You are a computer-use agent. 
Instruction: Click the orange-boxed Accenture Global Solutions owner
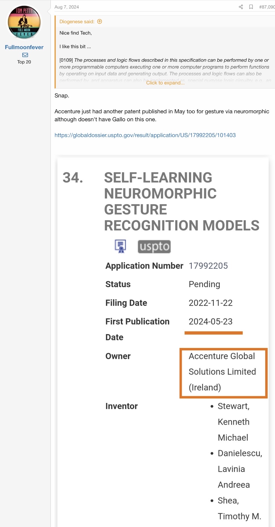222,372
